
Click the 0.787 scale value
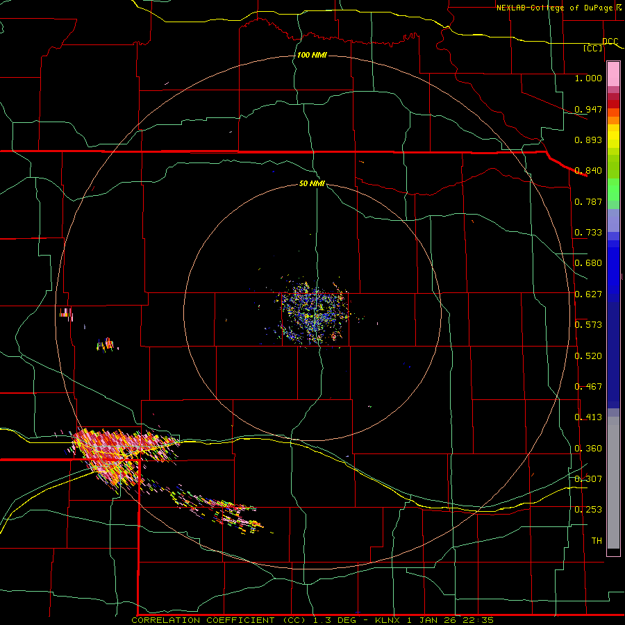588,201
